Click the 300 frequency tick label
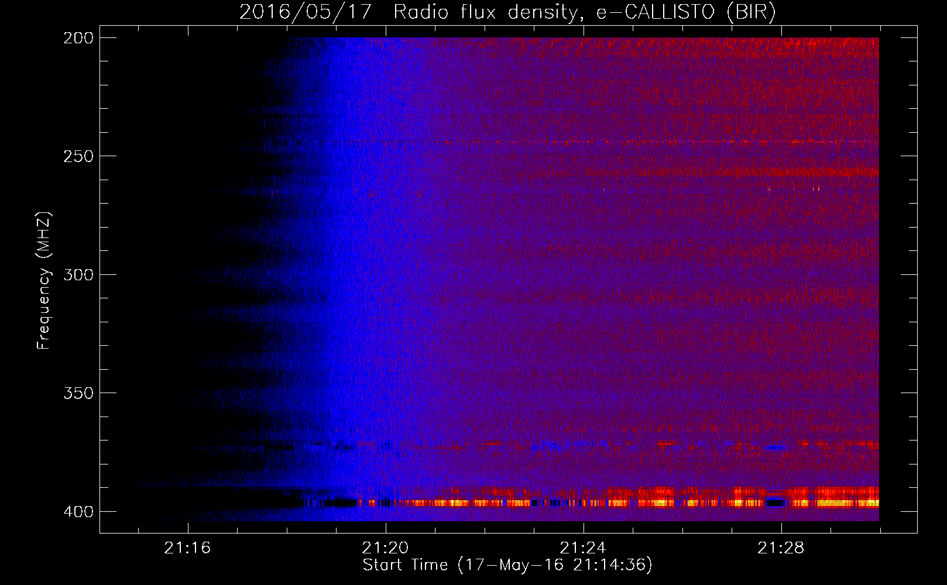The height and width of the screenshot is (585, 947). (x=78, y=274)
